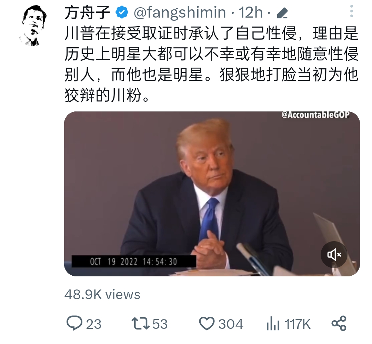The width and height of the screenshot is (372, 344).
Task: Tap the retweet arrows icon
Action: click(x=140, y=324)
